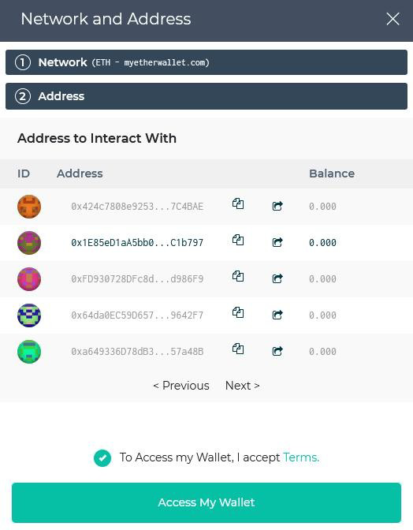Viewport: 413px width, 530px height.
Task: Click the Access My Wallet button
Action: click(x=206, y=502)
